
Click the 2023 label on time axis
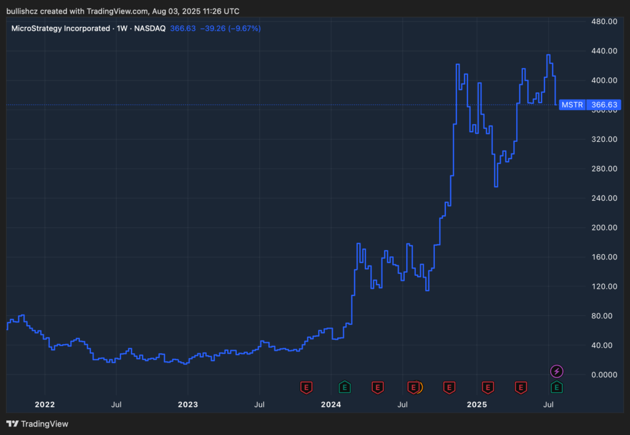coord(188,404)
